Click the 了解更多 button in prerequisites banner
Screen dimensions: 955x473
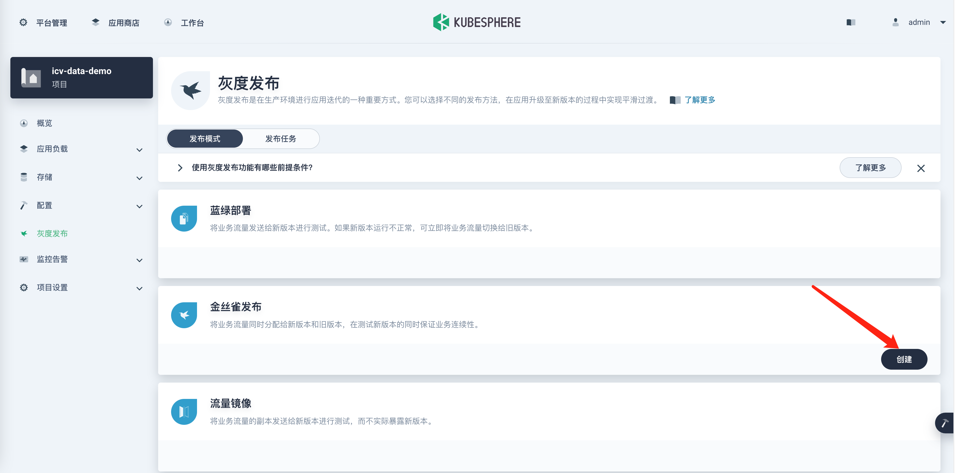pyautogui.click(x=870, y=167)
